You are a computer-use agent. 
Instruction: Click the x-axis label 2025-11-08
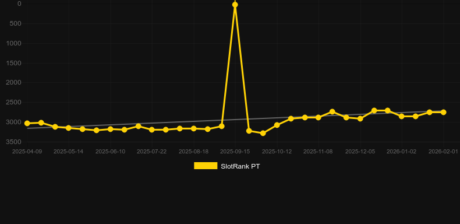pos(318,152)
